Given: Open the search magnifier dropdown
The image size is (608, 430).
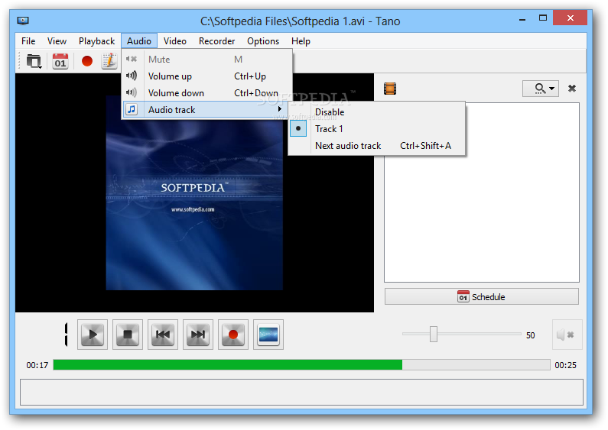Looking at the screenshot, I should [x=541, y=89].
